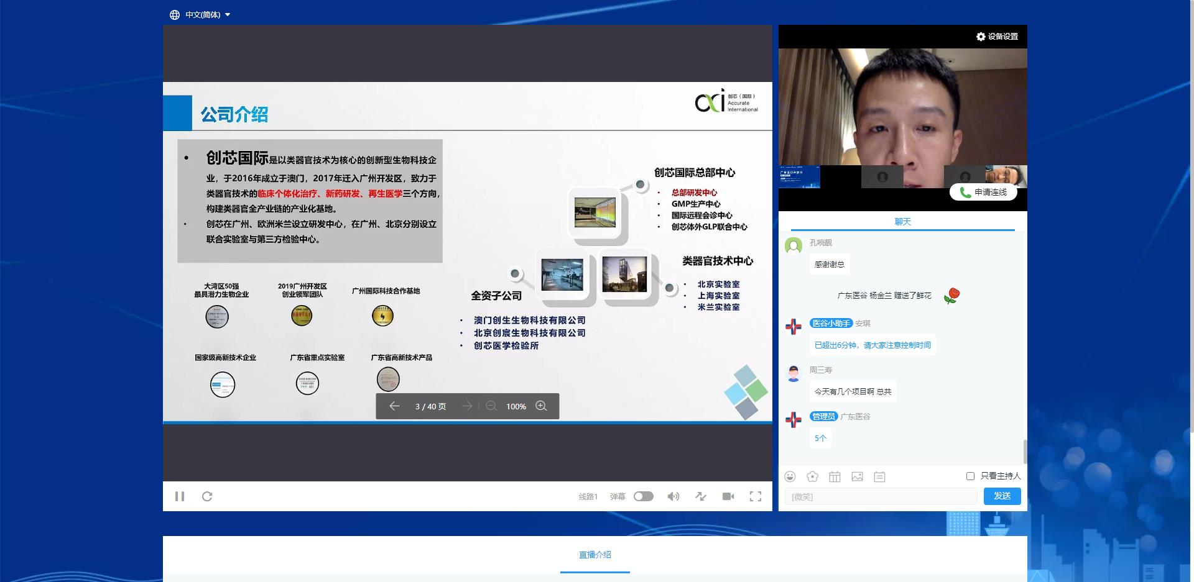Viewport: 1194px width, 582px height.
Task: Open the image upload icon in chat
Action: [857, 476]
